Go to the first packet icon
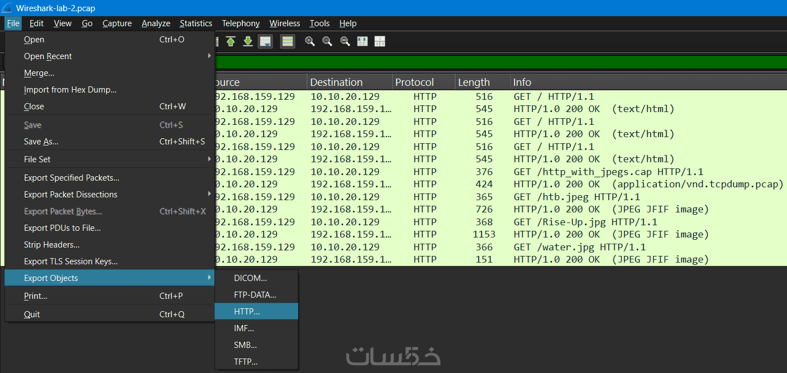The height and width of the screenshot is (373, 787). 231,41
